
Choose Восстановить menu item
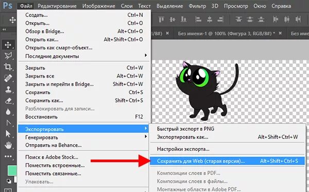[x=84, y=117]
